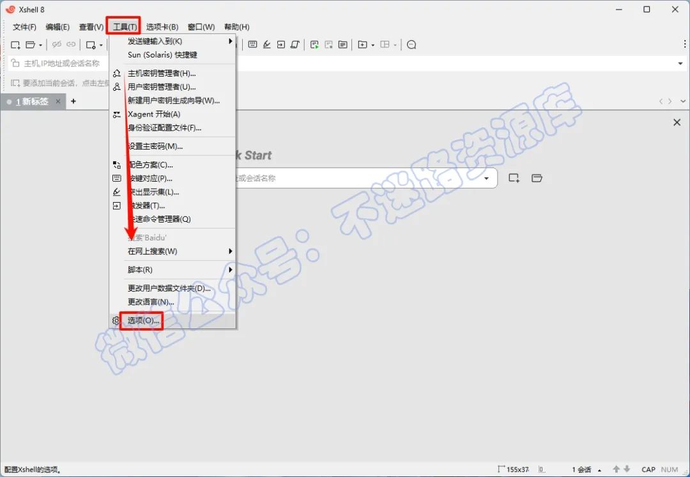The height and width of the screenshot is (477, 690).
Task: Click the Layout panes toolbar icon
Action: 385,45
